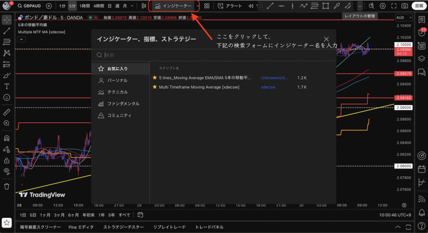Set range to すべて
Viewport: 428px width, 233px height.
[x=124, y=215]
